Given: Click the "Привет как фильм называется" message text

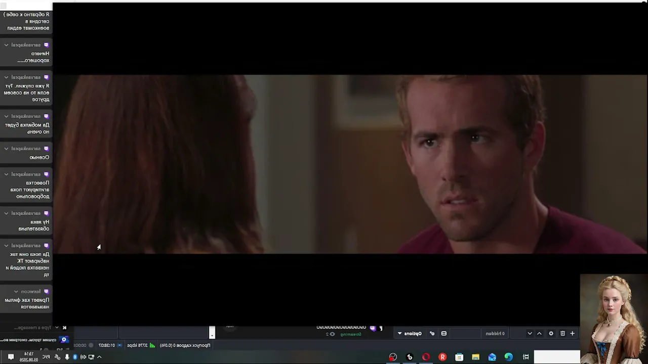Looking at the screenshot, I should 27,303.
